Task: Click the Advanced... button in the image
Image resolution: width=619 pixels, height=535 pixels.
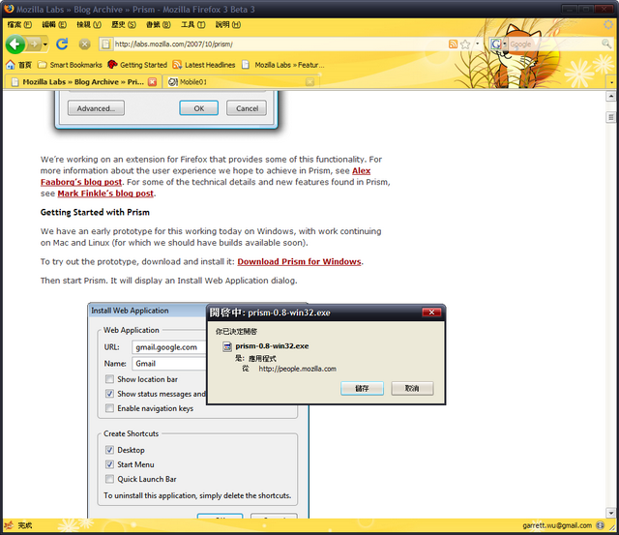Action: coord(96,108)
